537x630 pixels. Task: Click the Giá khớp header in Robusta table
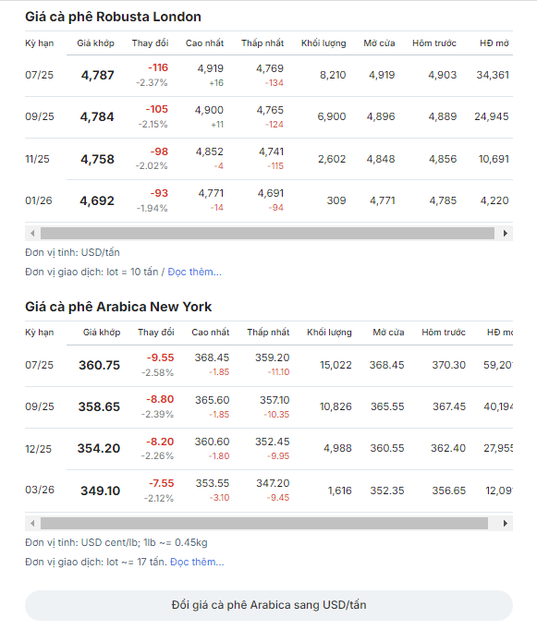click(96, 43)
